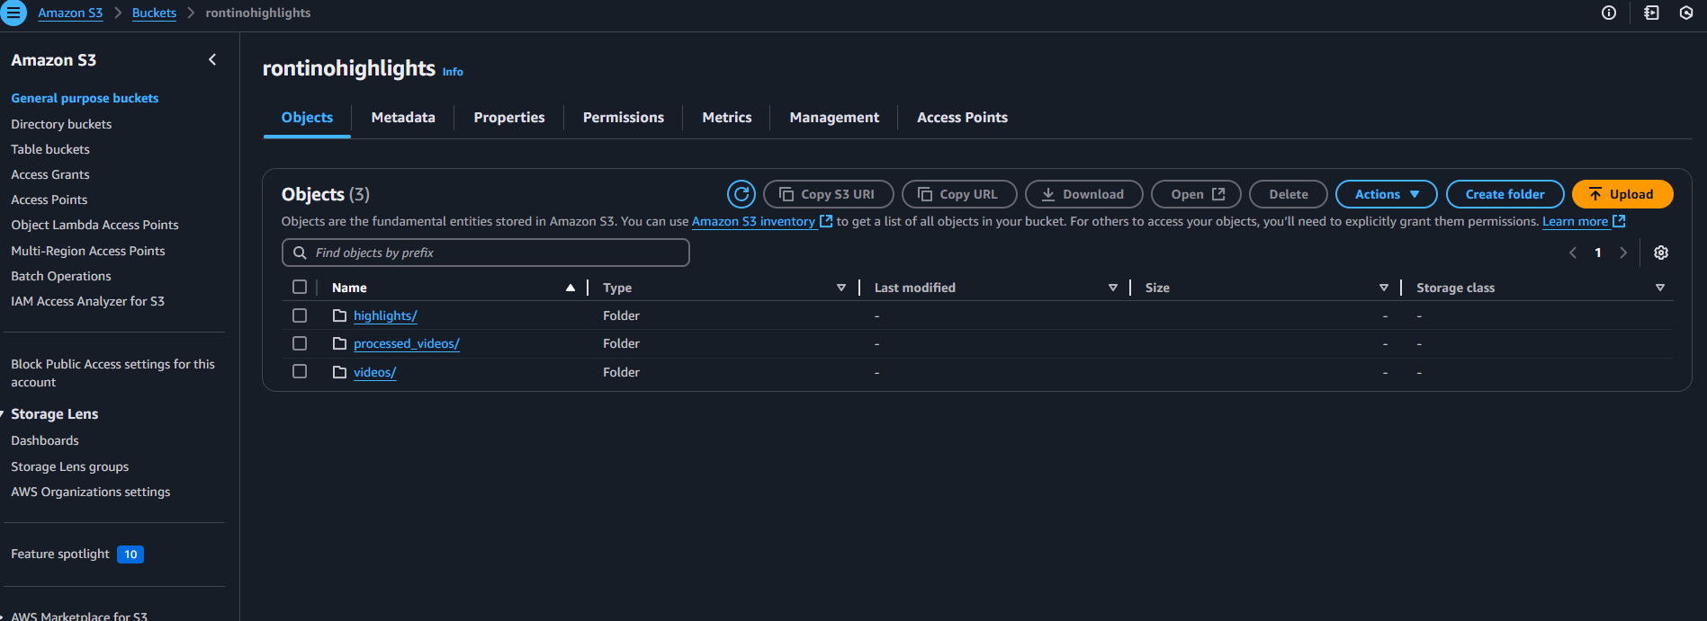Check the highlights/ folder row

[300, 315]
